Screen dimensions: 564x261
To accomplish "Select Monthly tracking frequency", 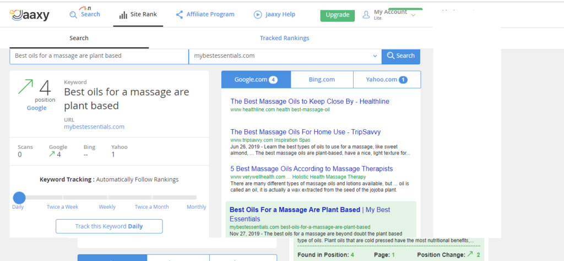I will pyautogui.click(x=197, y=207).
